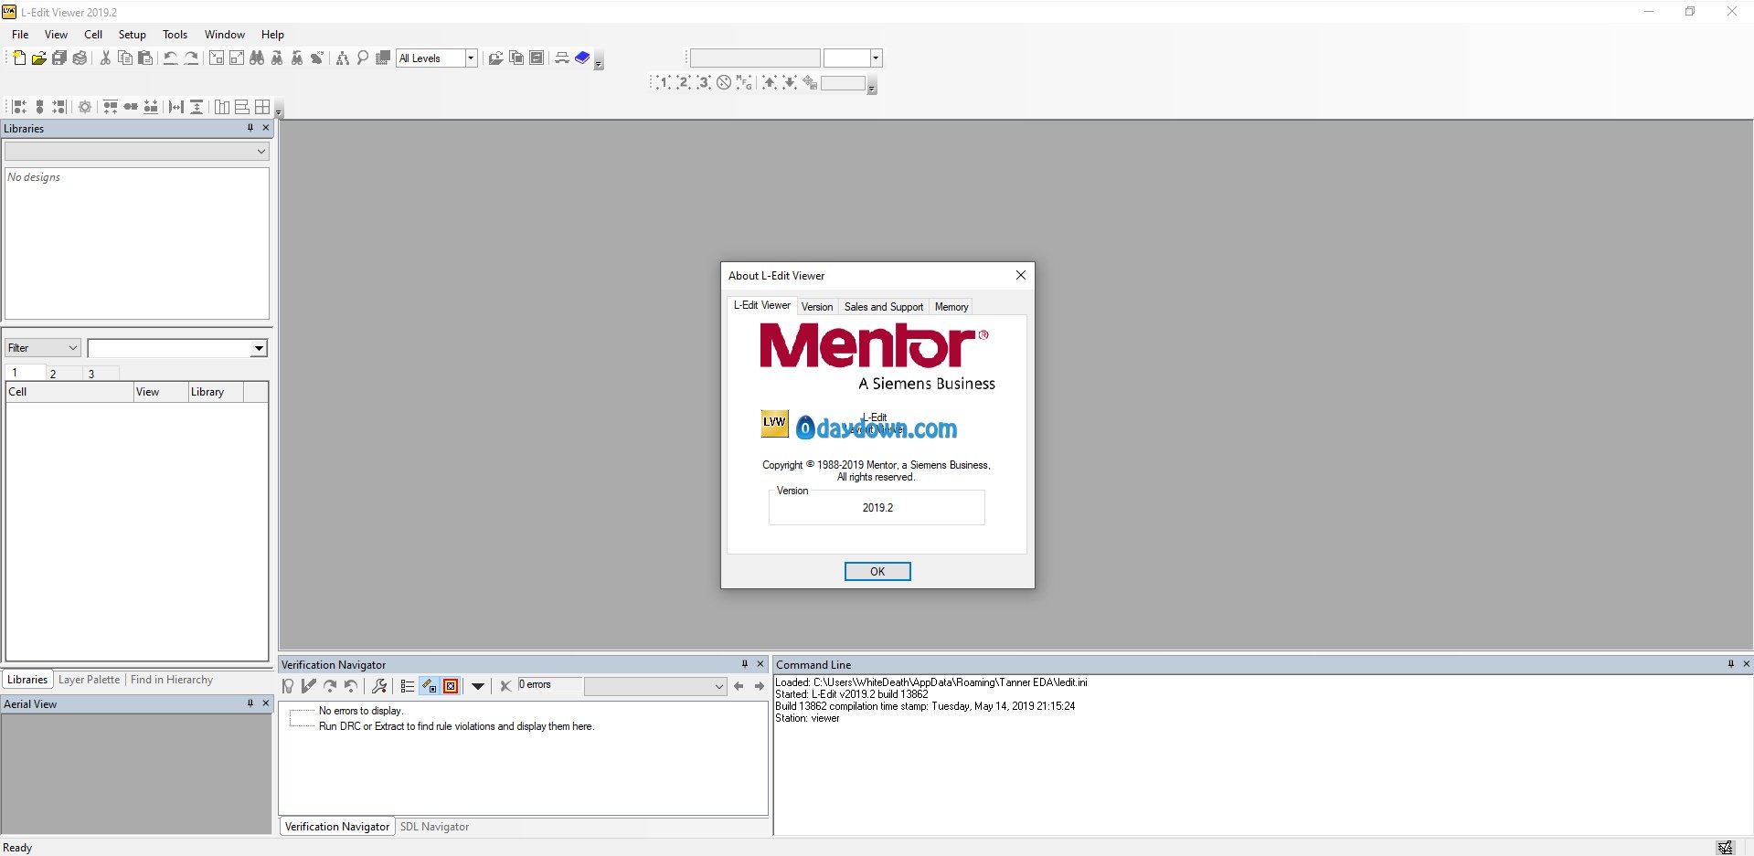Click the hierarchy tree icon

coord(343,58)
